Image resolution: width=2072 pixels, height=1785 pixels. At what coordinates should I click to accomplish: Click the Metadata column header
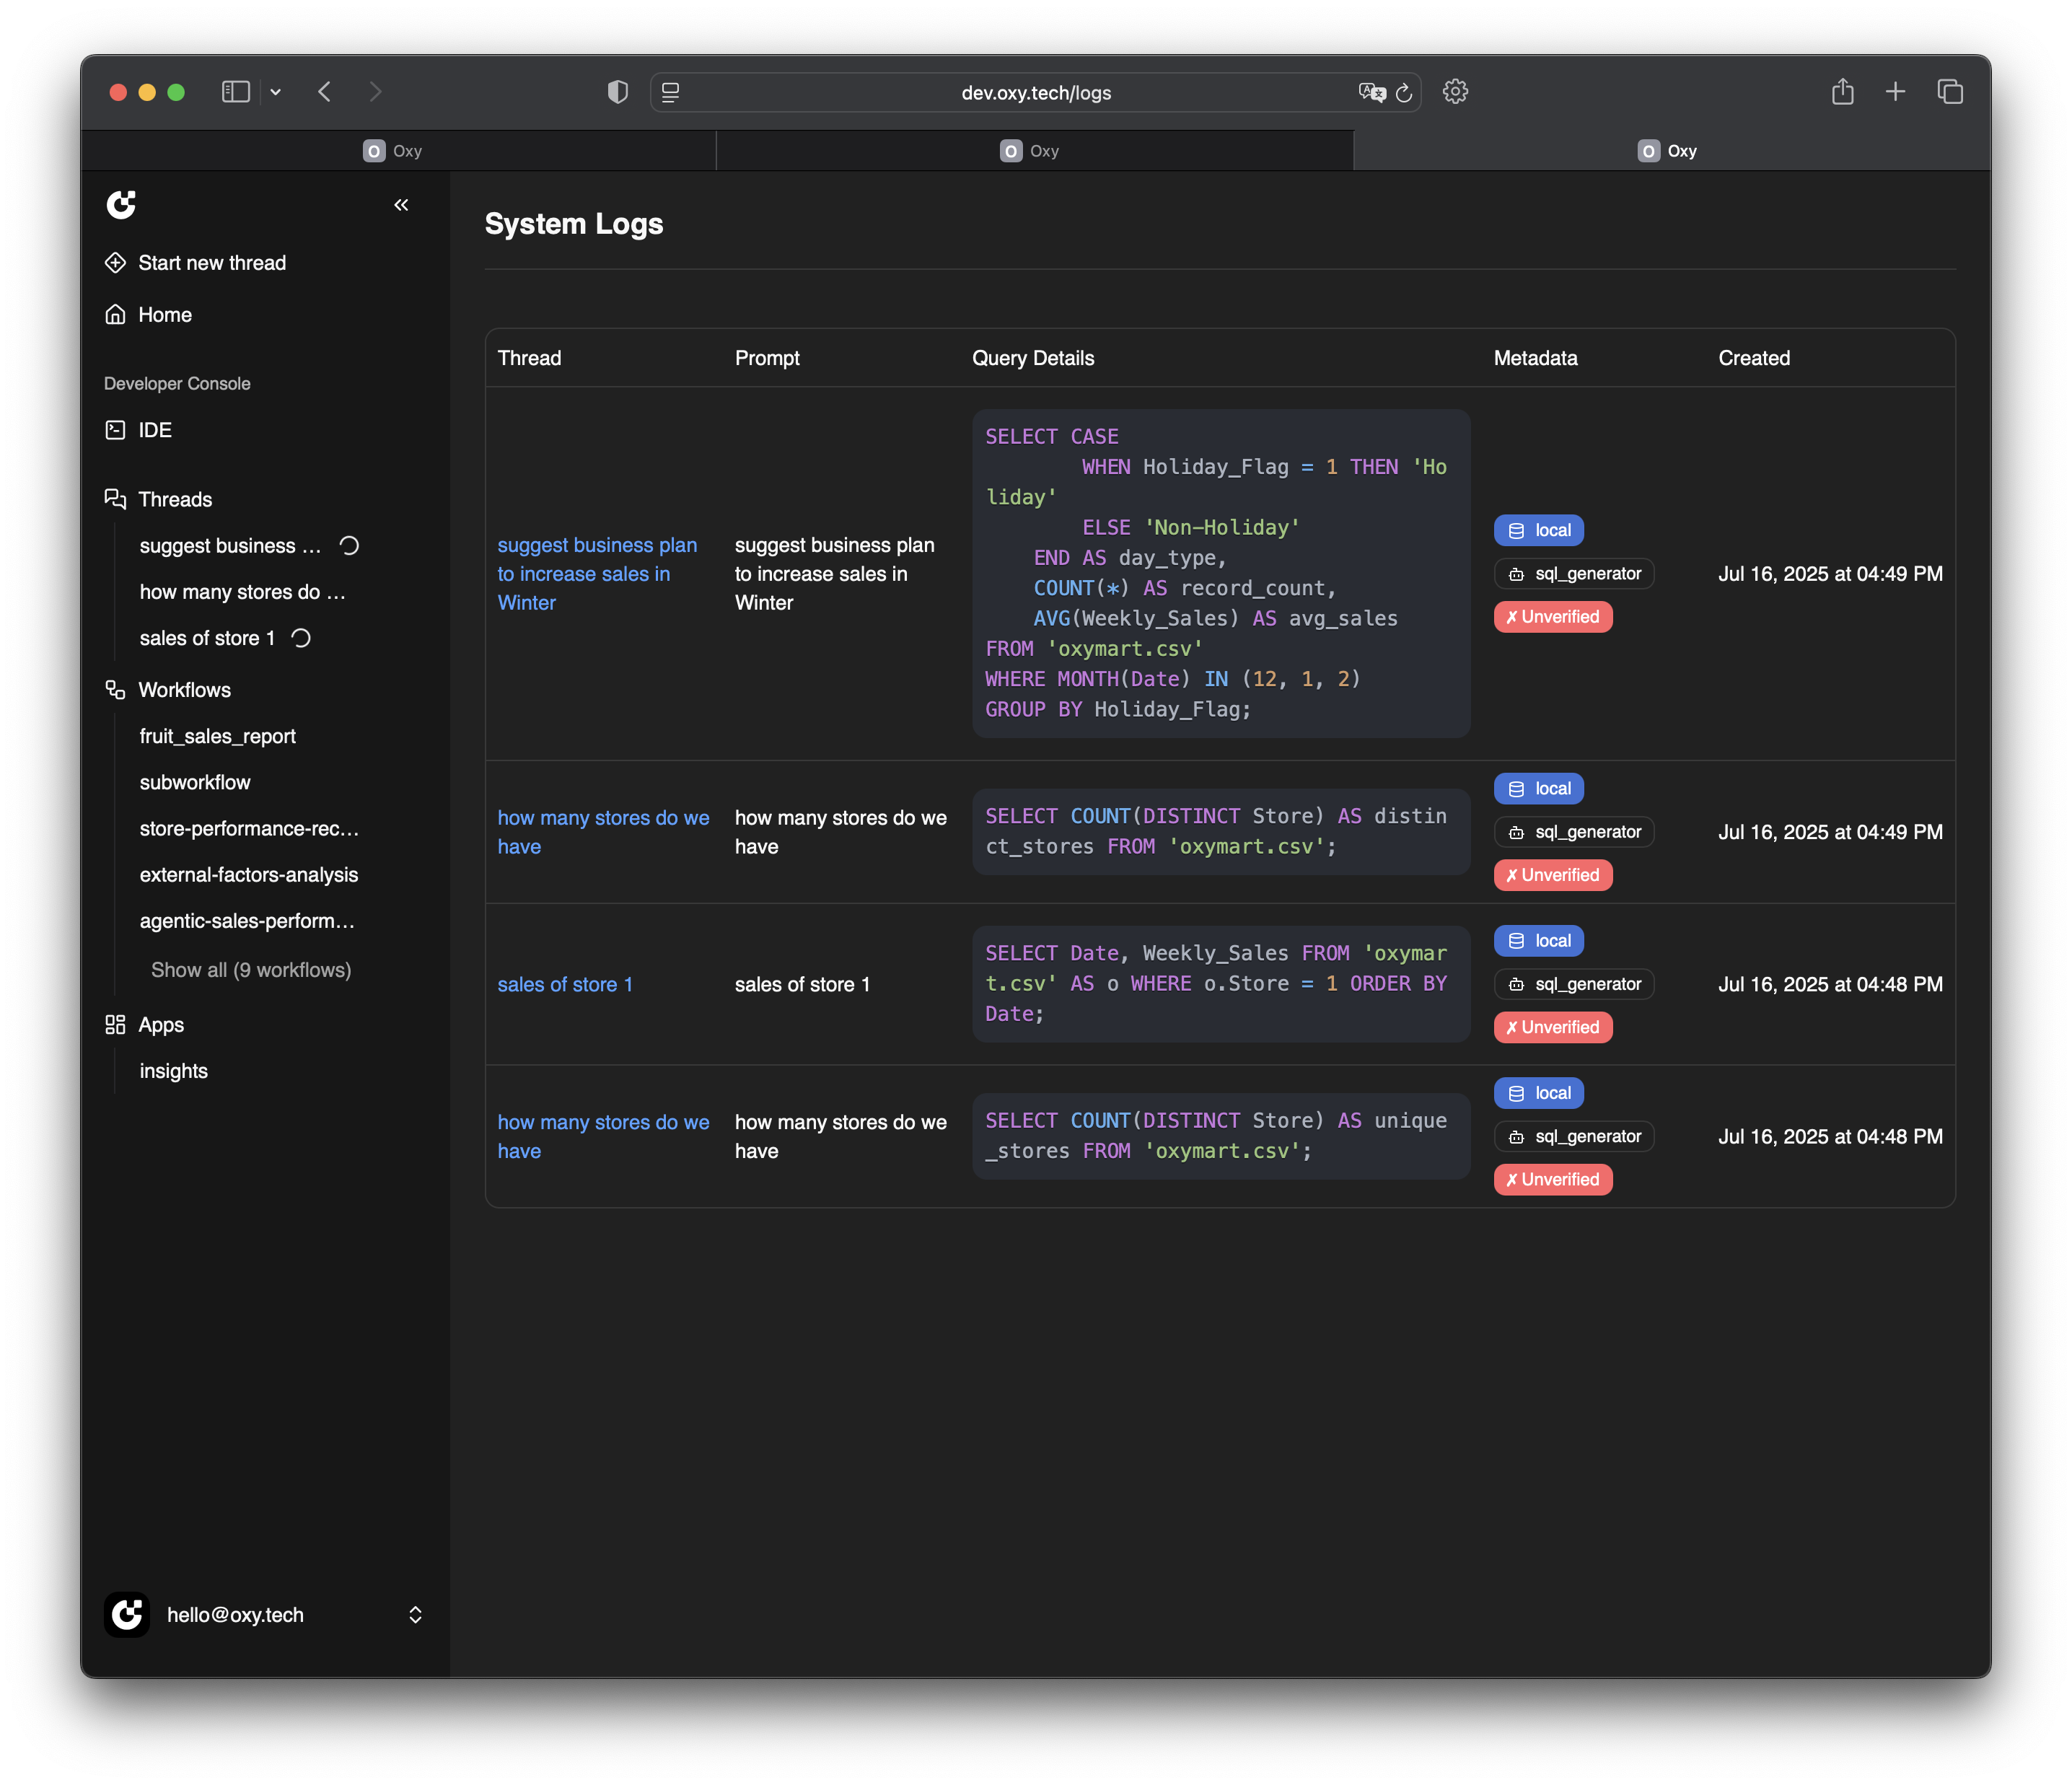coord(1535,358)
